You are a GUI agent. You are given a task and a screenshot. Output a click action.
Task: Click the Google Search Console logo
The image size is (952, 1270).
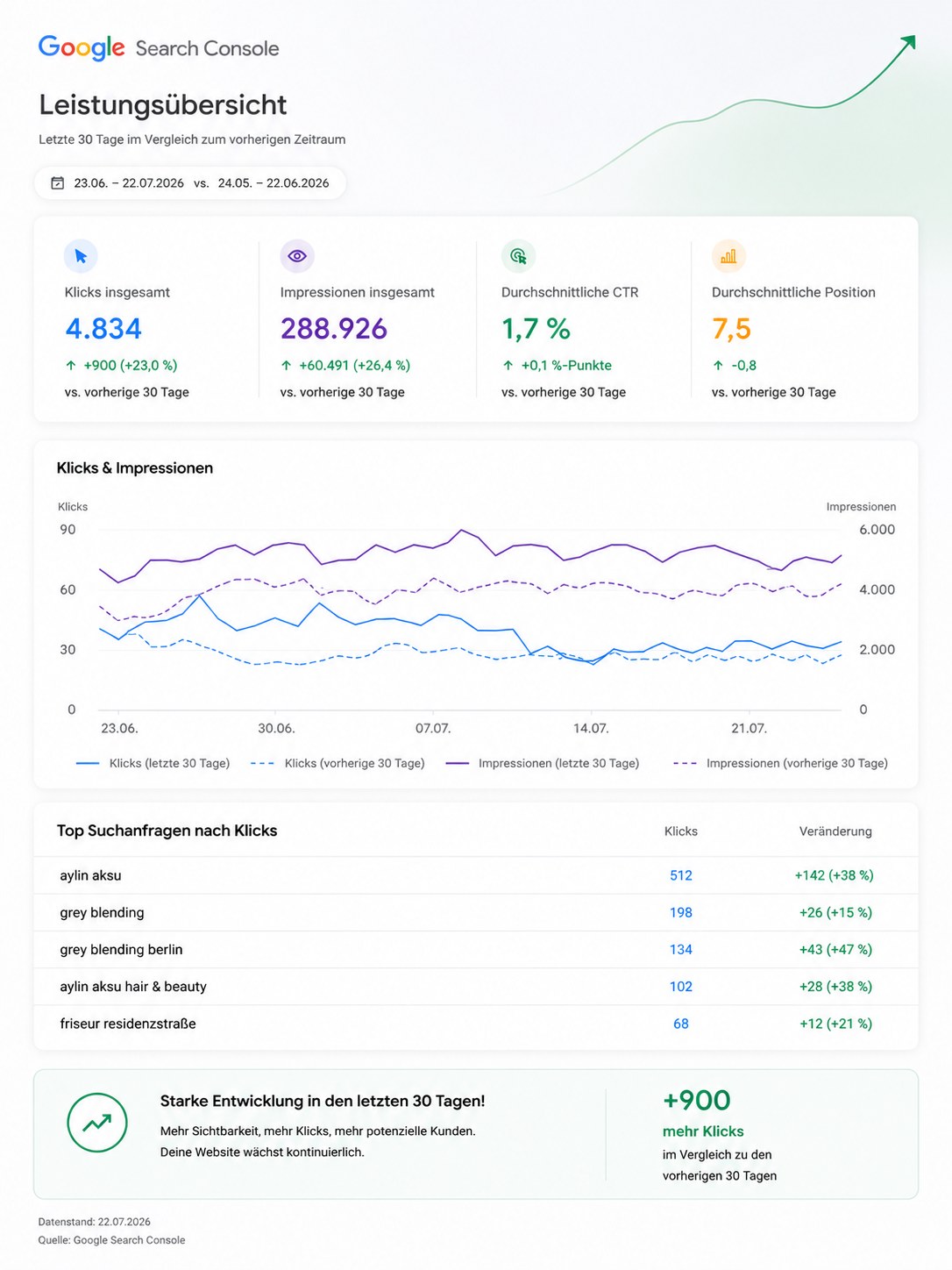click(159, 48)
